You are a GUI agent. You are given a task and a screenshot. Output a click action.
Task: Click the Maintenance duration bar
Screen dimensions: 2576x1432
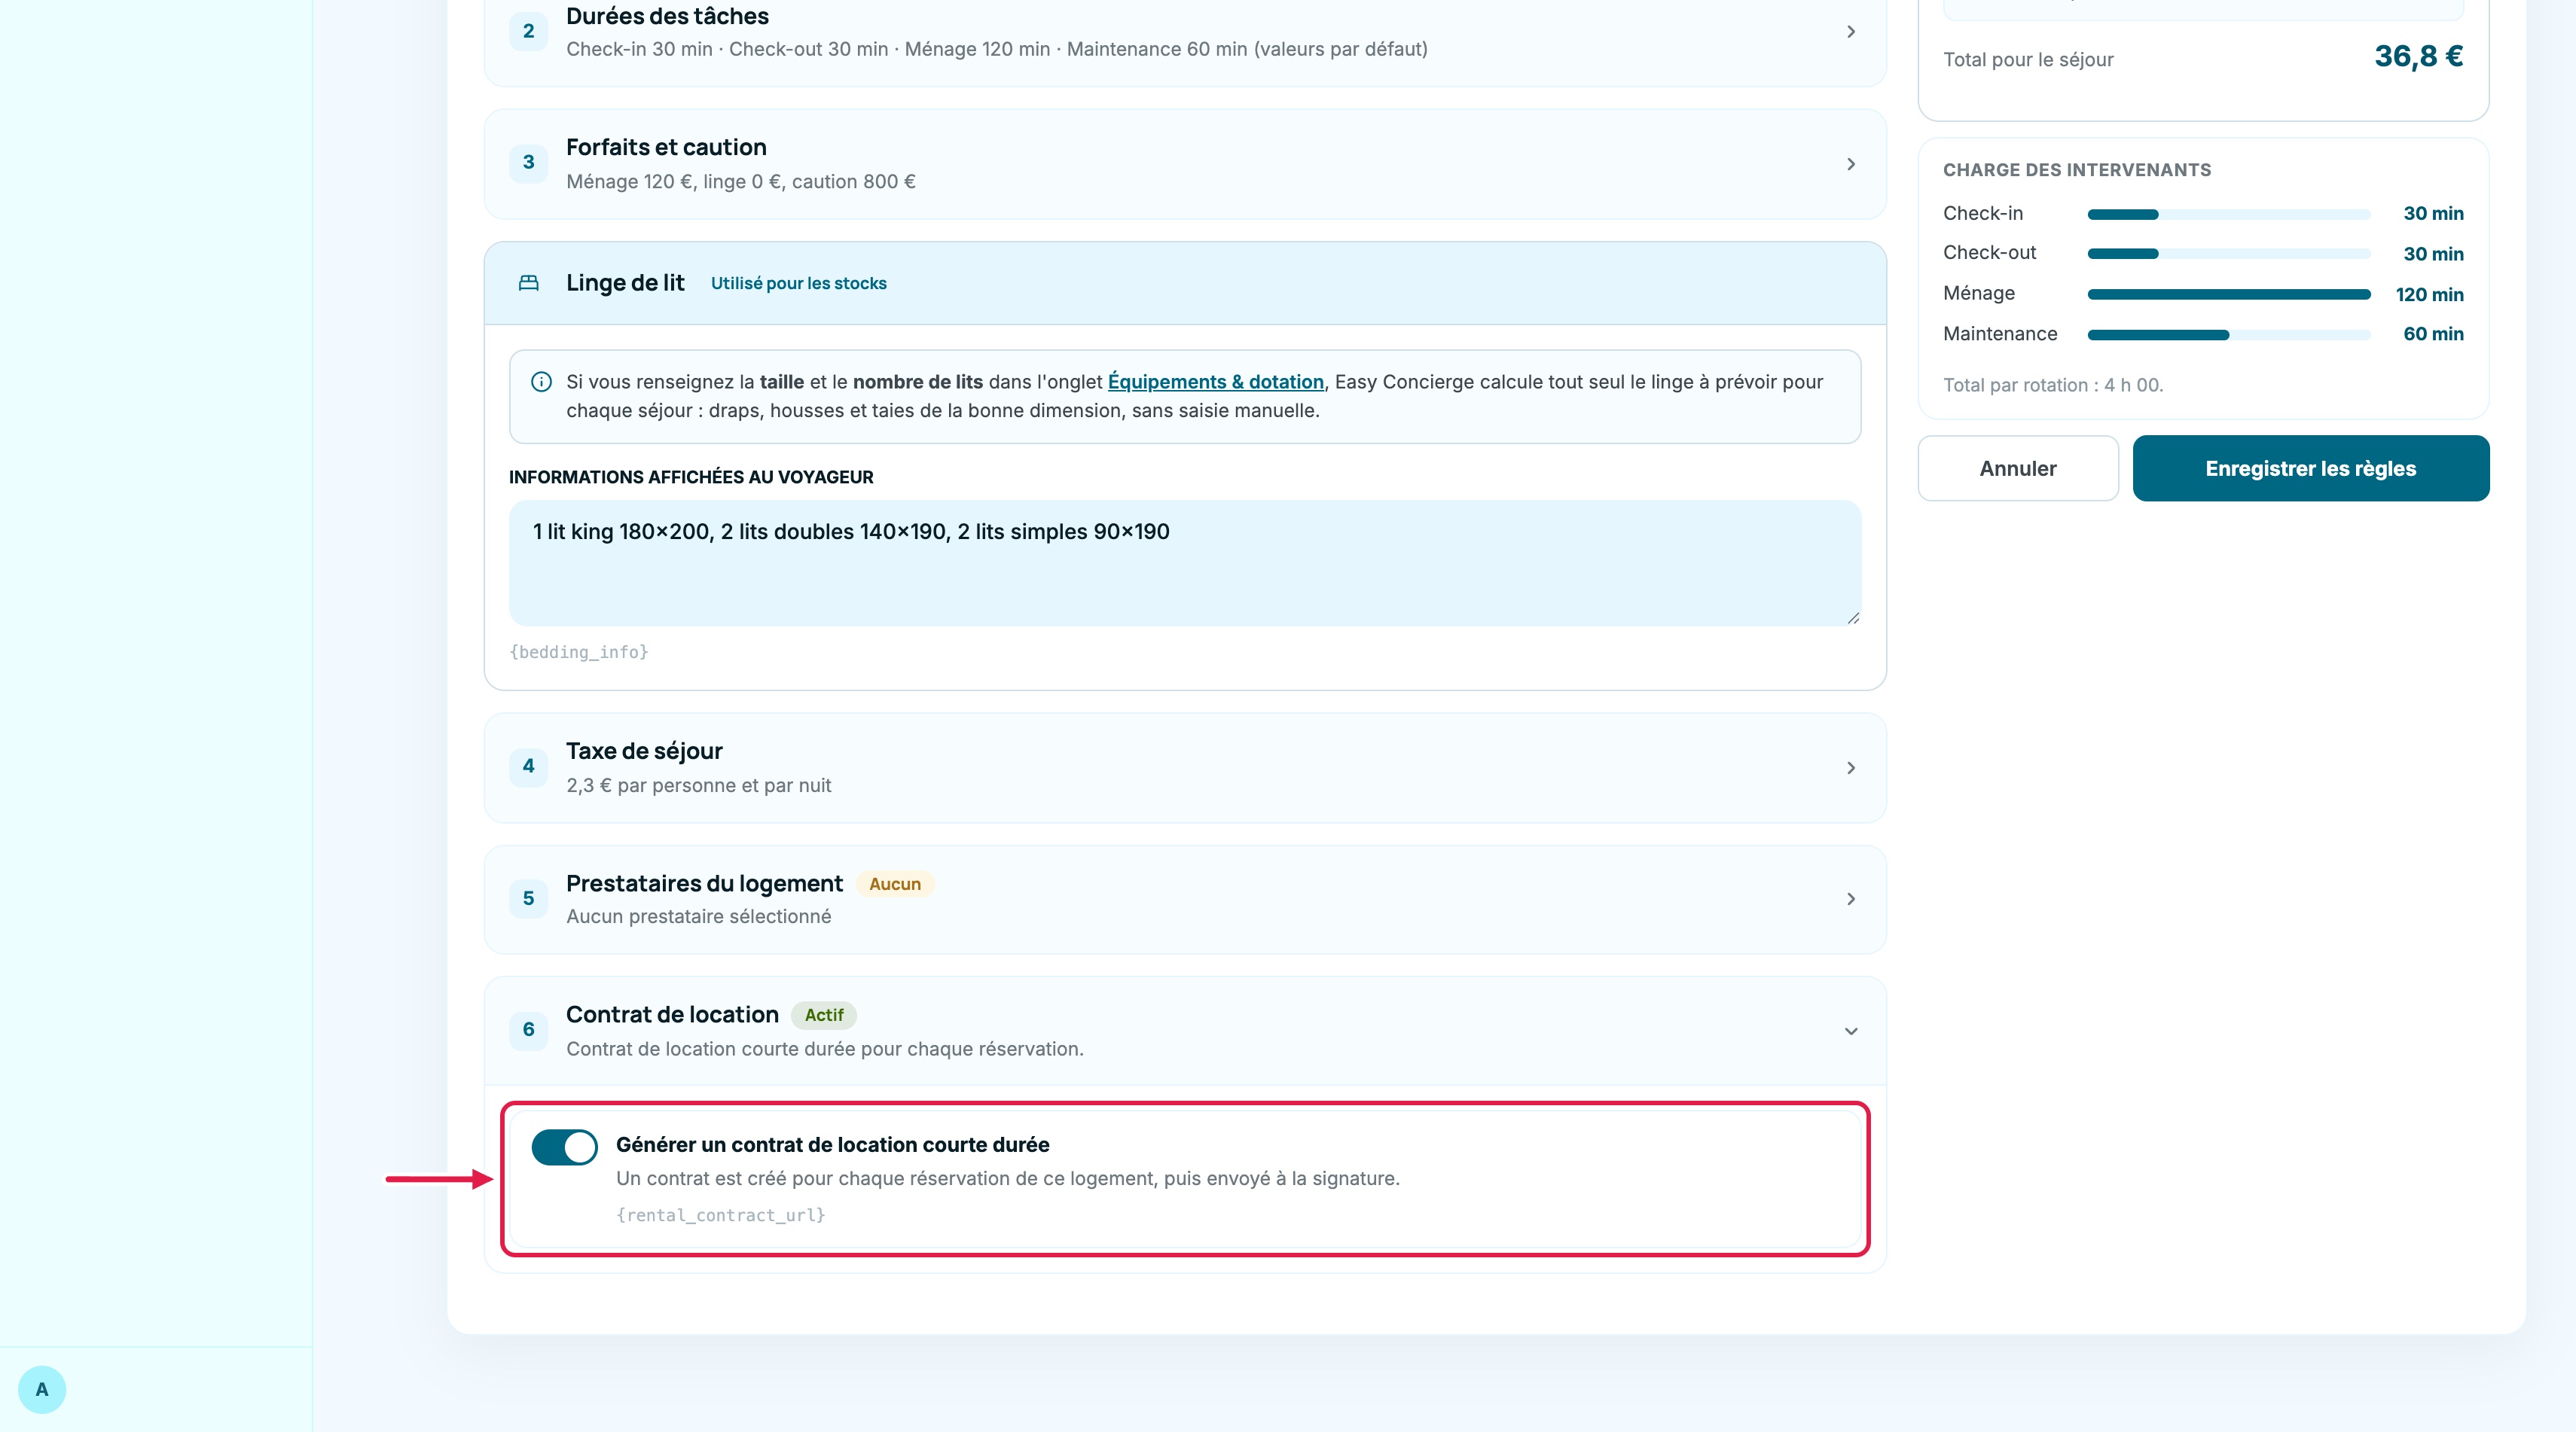click(x=2228, y=335)
